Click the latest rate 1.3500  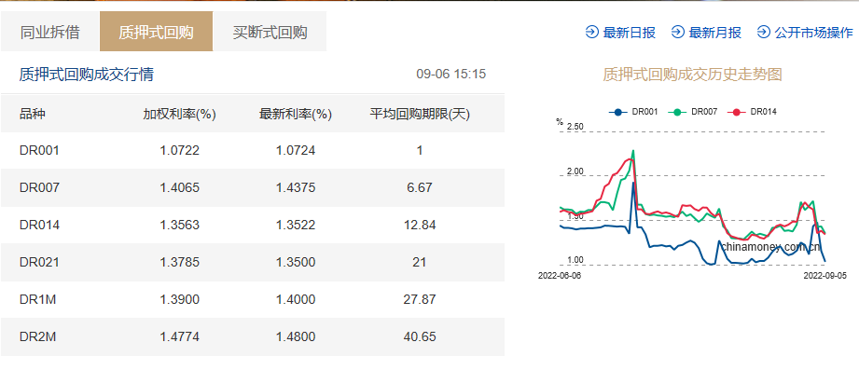[296, 262]
